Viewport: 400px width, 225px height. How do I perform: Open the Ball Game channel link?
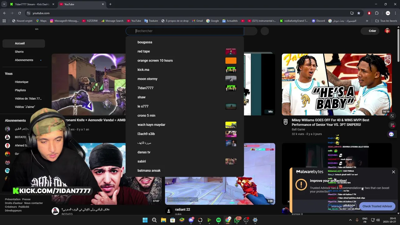[298, 129]
